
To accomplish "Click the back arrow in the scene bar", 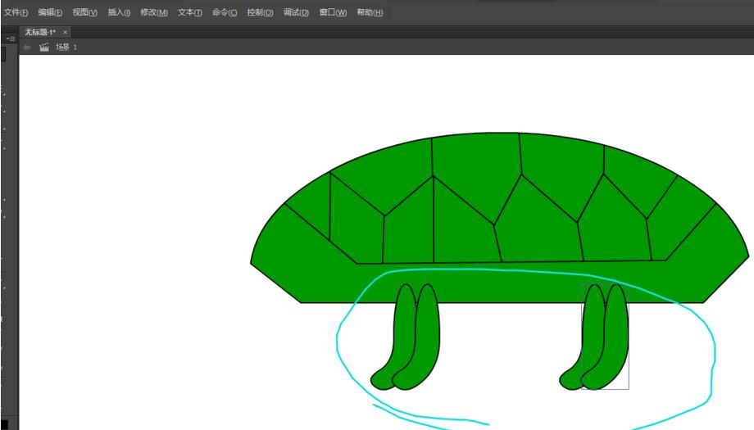I will [x=27, y=48].
